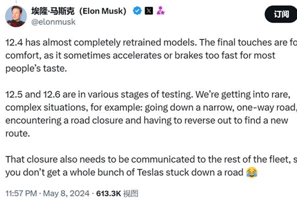Viewport: 297px width, 204px height.
Task: Click the English name (Elon Musk) text
Action: pos(103,11)
